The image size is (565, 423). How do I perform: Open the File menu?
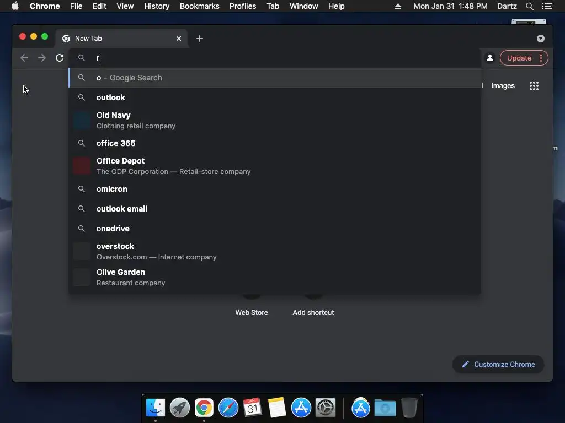pos(76,6)
